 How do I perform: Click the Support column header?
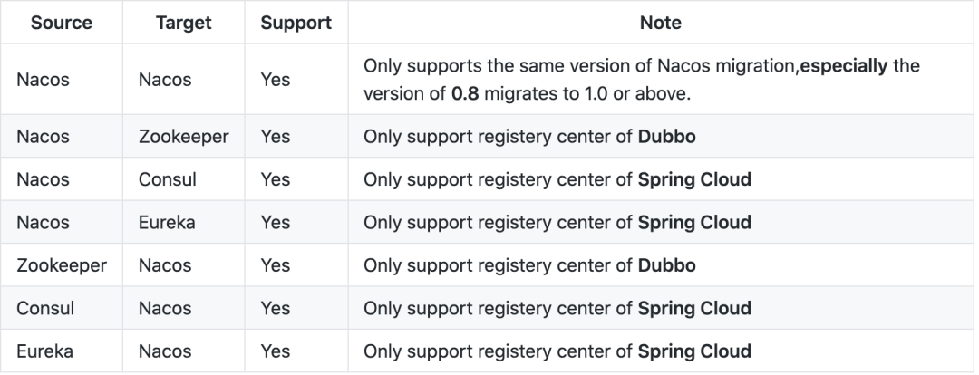[x=296, y=23]
